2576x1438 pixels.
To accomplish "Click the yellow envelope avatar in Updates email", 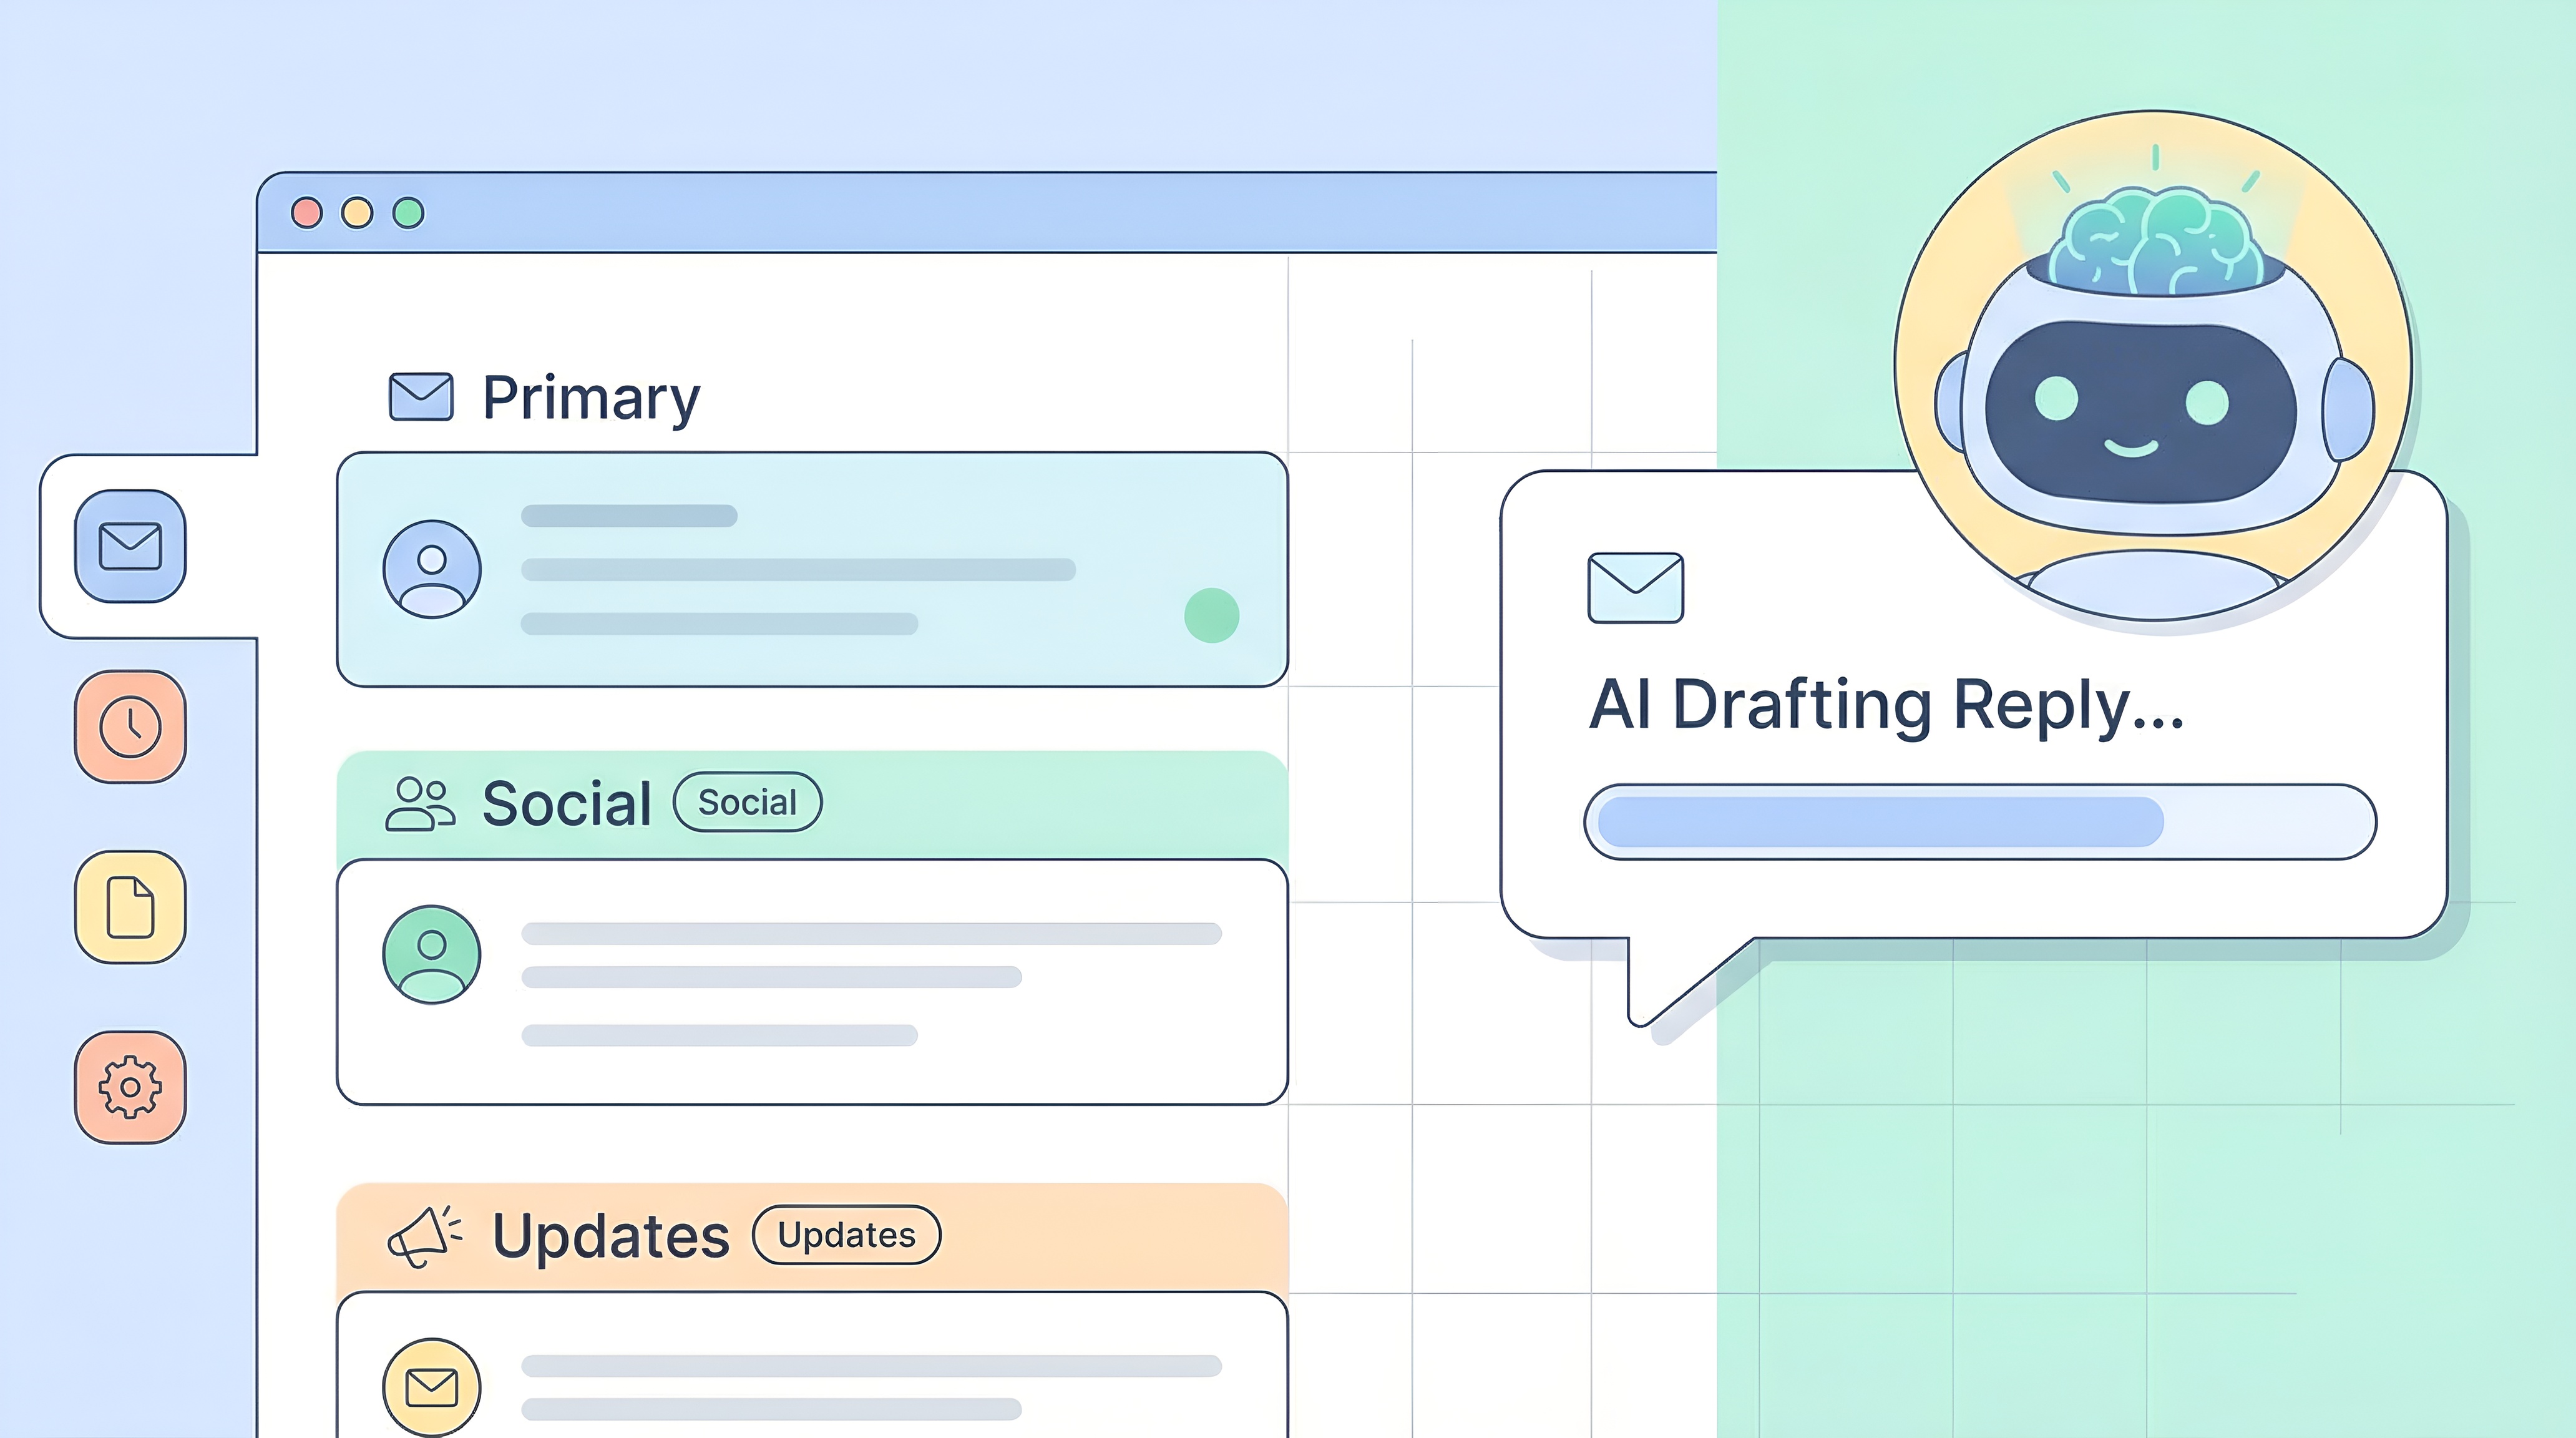I will click(x=431, y=1387).
